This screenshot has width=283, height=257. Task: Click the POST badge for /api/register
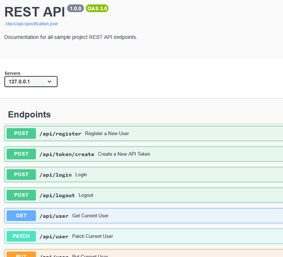click(21, 134)
